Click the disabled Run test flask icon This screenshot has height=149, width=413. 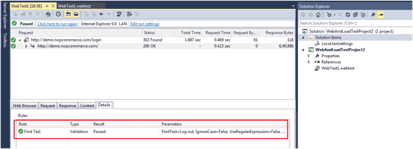pos(15,14)
